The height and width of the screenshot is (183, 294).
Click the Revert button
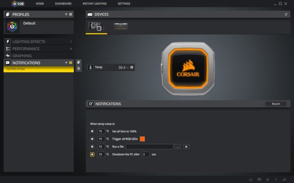[276, 104]
